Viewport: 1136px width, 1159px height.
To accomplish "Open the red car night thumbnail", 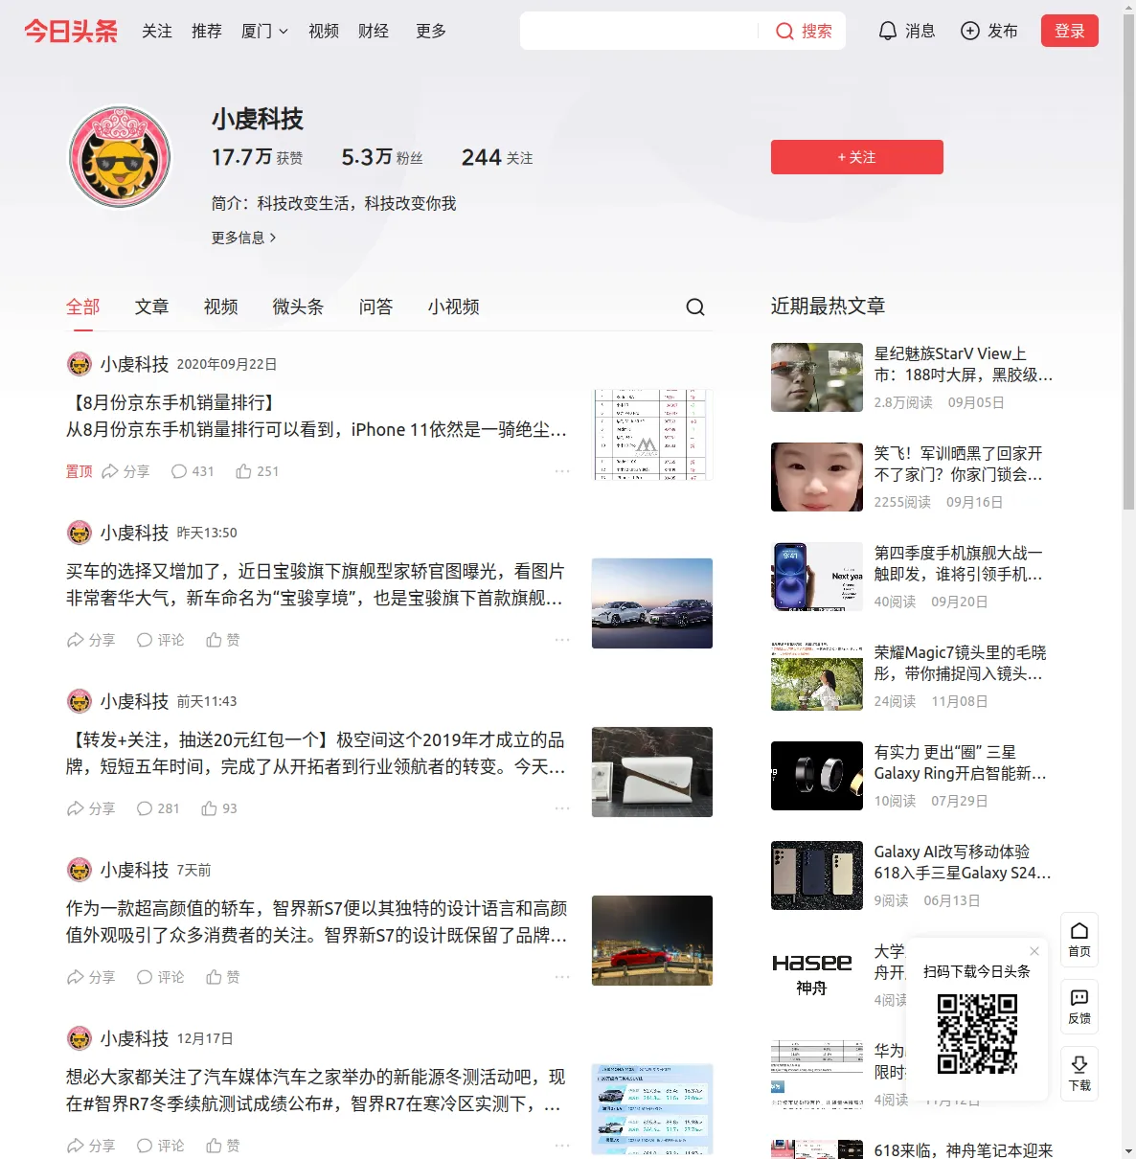I will point(652,941).
